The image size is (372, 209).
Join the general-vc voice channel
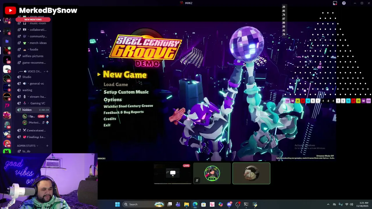[x=33, y=84]
